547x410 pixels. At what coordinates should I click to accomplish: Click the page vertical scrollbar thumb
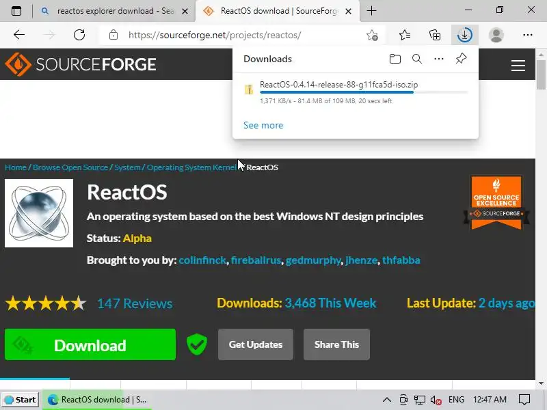click(x=541, y=74)
